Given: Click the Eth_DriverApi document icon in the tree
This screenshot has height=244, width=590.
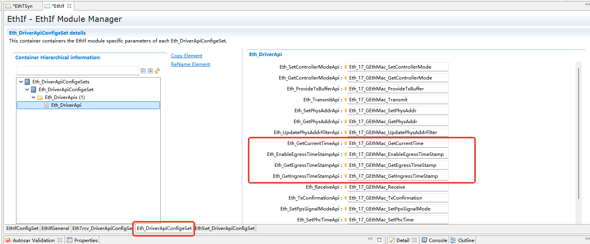Looking at the screenshot, I should tap(47, 105).
